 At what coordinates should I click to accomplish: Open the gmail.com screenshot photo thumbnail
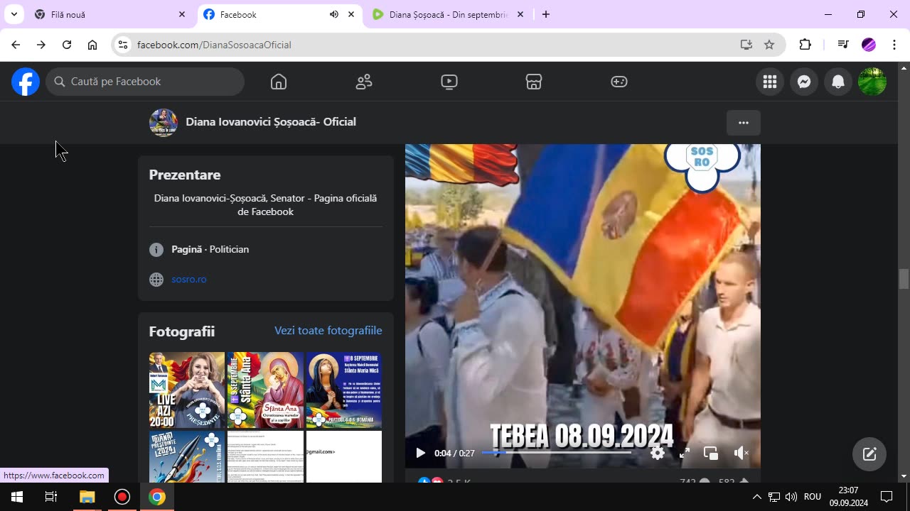point(344,456)
